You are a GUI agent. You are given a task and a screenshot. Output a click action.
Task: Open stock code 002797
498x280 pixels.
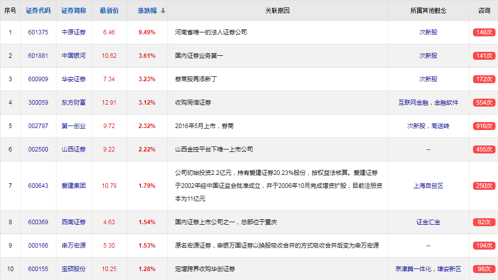point(38,126)
